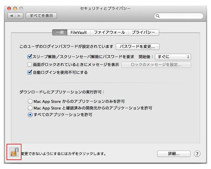Minimize the window using the yellow button
Image resolution: width=211 pixels, height=169 pixels.
[15, 8]
